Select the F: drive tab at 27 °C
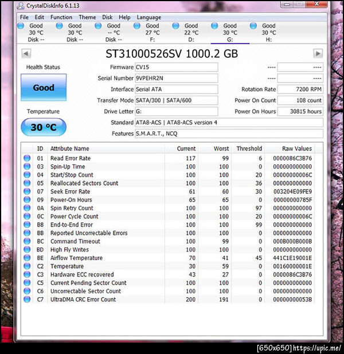The height and width of the screenshot is (354, 344). pyautogui.click(x=153, y=33)
